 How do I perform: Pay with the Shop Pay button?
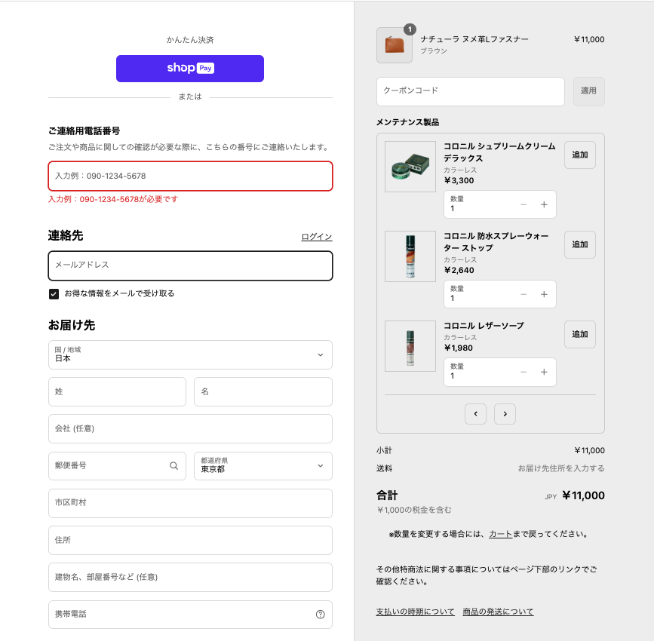pos(190,69)
